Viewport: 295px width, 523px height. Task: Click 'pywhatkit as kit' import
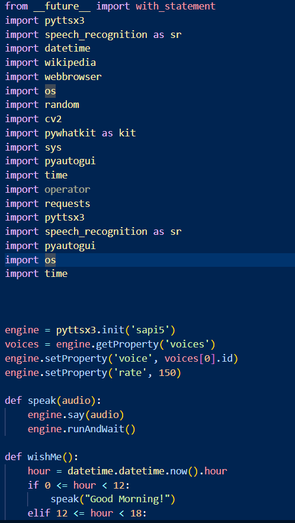(90, 133)
